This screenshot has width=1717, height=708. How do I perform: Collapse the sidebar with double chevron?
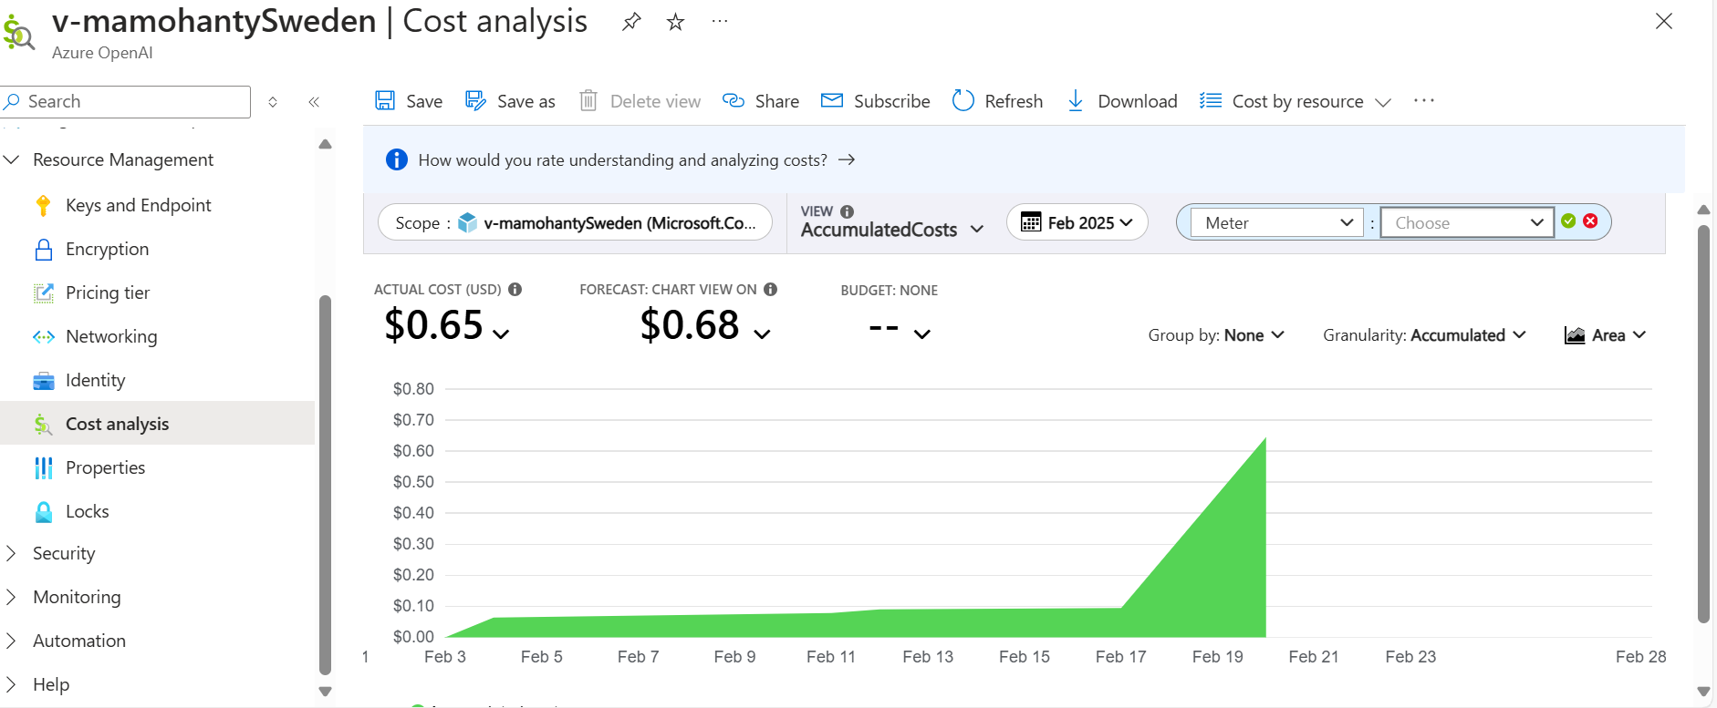[x=314, y=102]
